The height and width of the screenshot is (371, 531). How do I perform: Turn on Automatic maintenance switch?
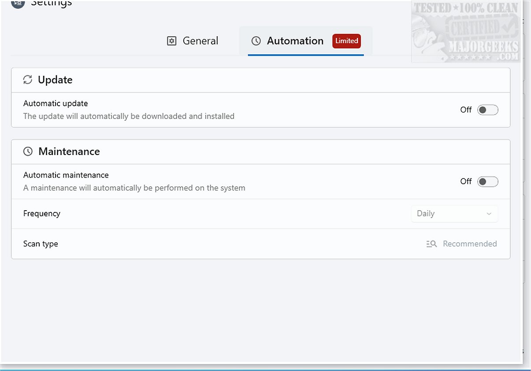(488, 182)
